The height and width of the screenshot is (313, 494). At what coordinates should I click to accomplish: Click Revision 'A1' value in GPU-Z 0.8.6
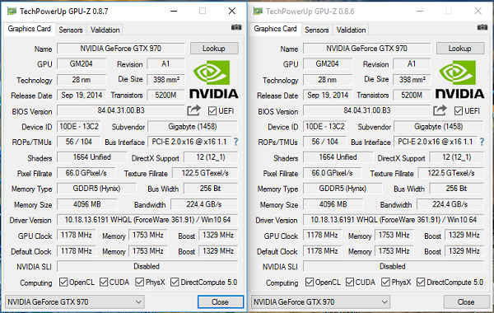point(412,64)
